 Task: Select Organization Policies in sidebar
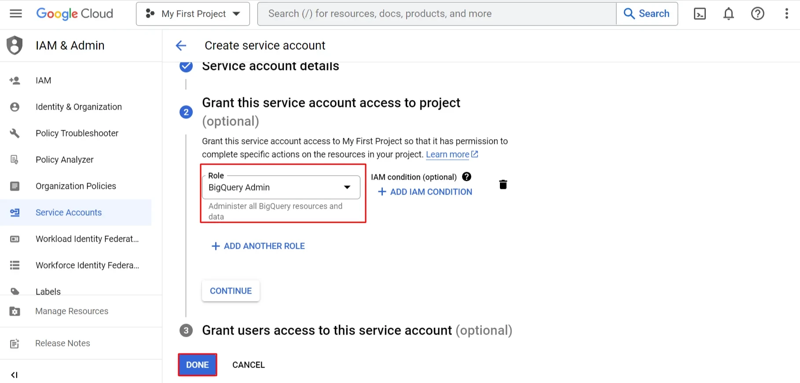click(x=76, y=186)
